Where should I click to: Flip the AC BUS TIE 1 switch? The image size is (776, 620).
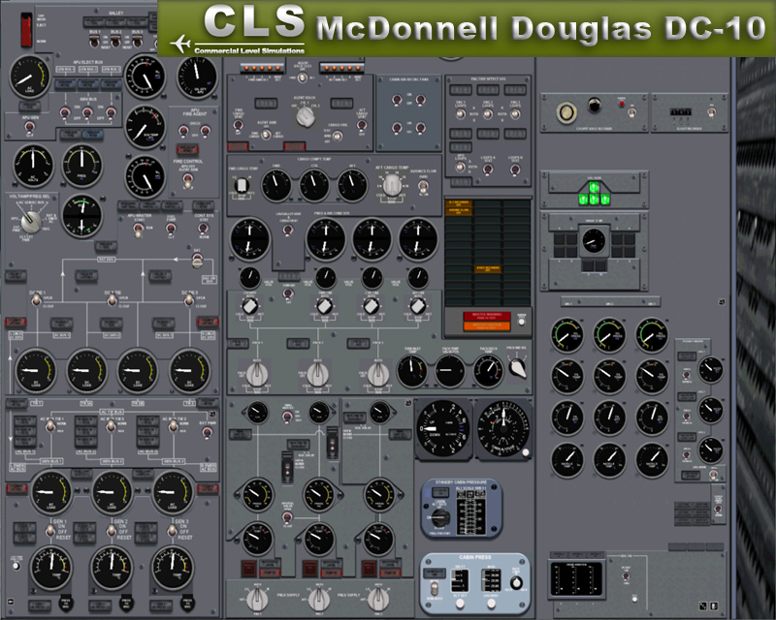50,425
